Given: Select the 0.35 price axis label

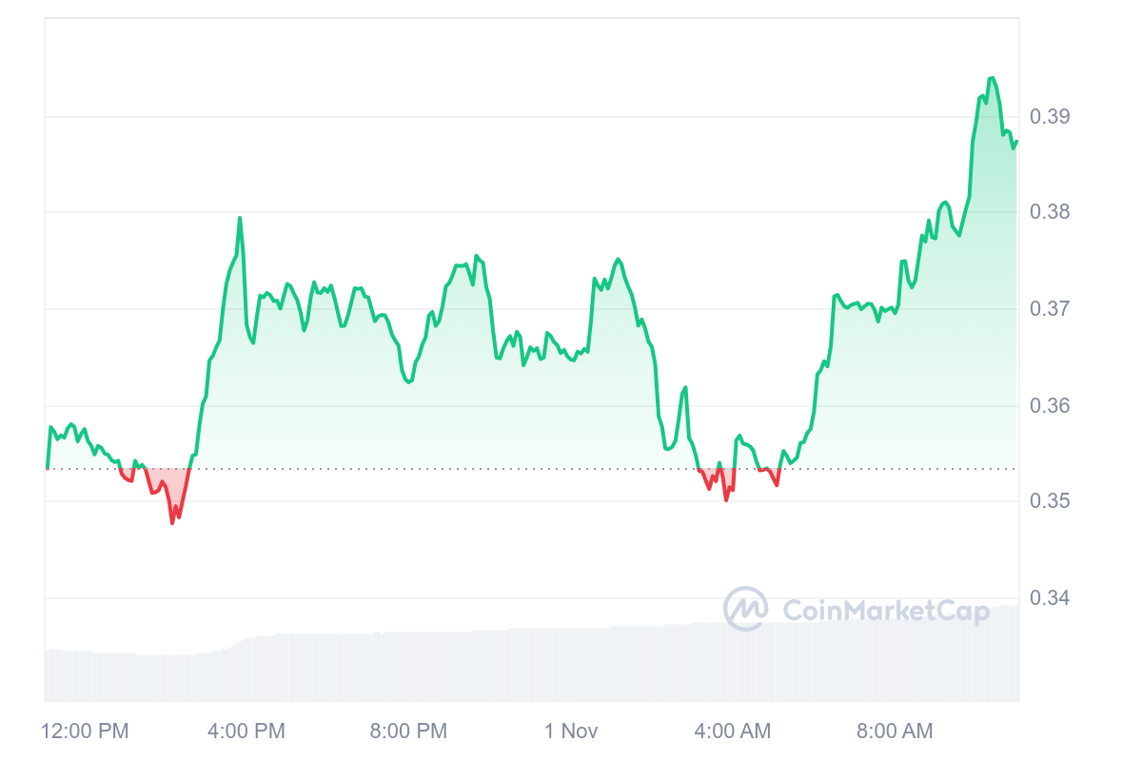Looking at the screenshot, I should pos(1050,500).
